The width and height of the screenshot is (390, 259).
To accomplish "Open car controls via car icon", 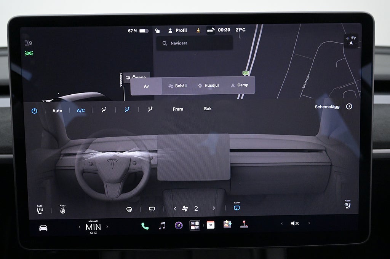I will click(x=43, y=228).
